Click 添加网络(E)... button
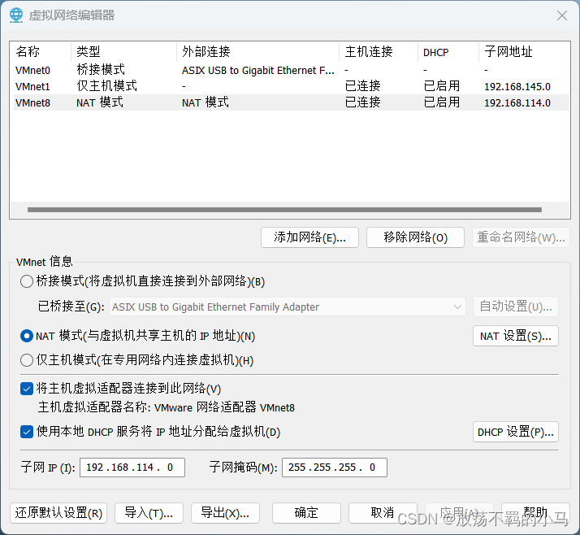 309,237
